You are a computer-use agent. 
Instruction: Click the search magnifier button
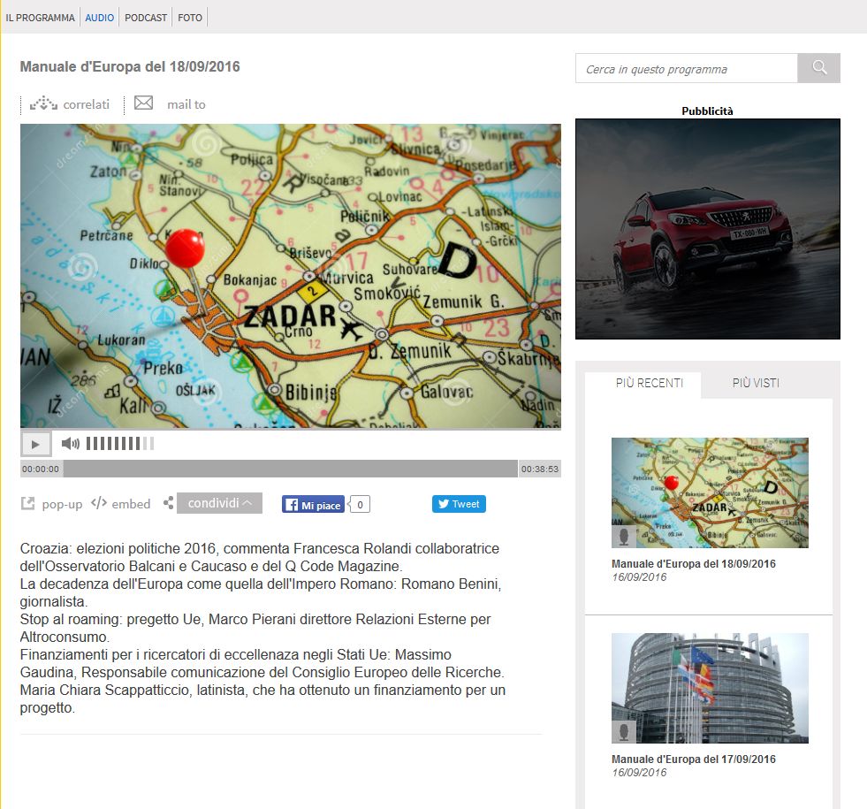tap(818, 68)
